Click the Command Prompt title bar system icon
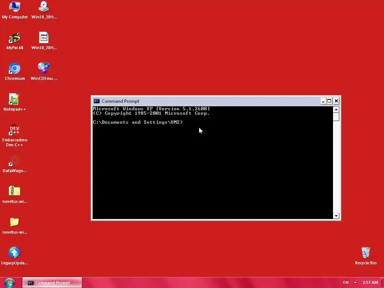Viewport: 384px width, 288px height. pyautogui.click(x=96, y=101)
